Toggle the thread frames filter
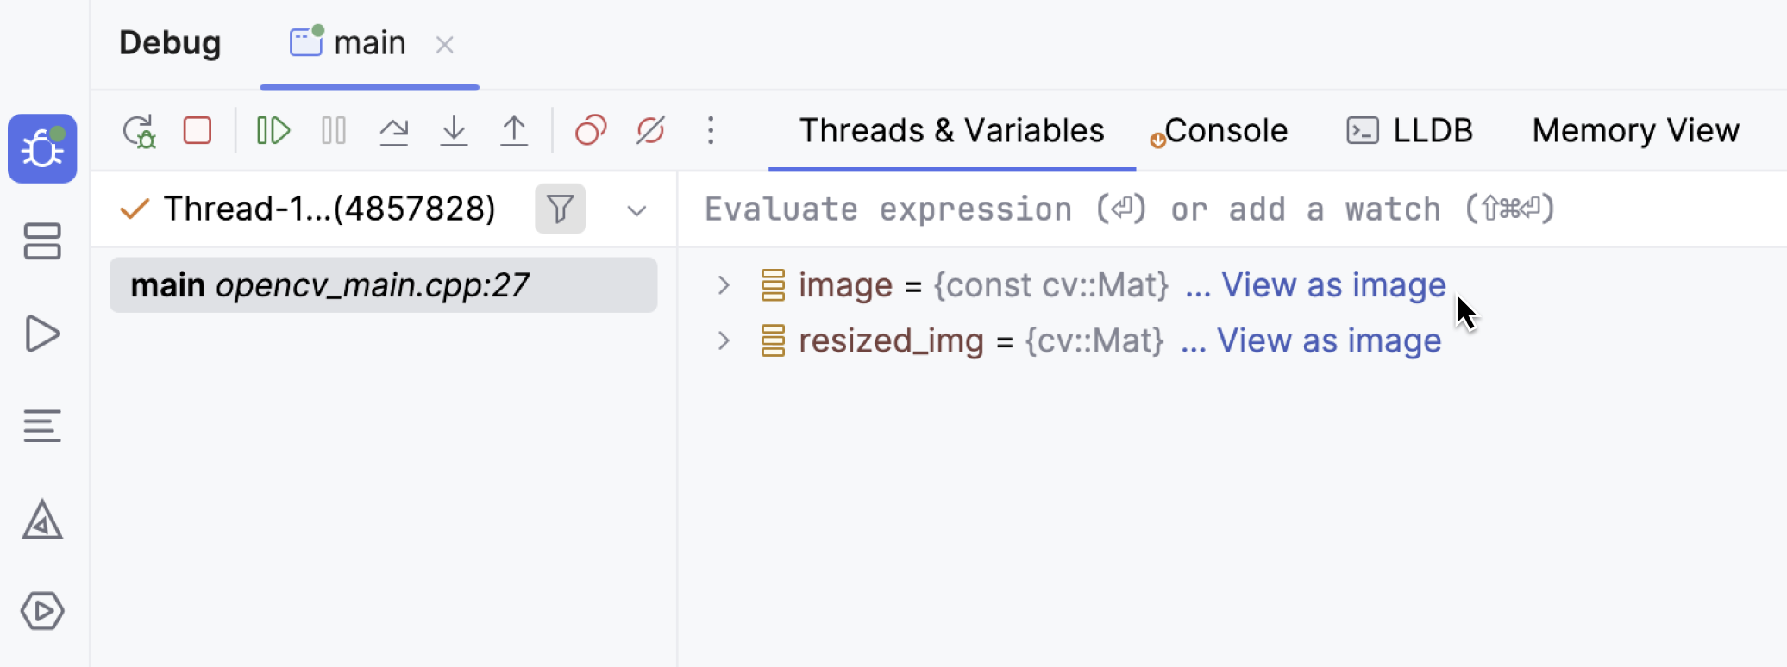 [x=560, y=209]
